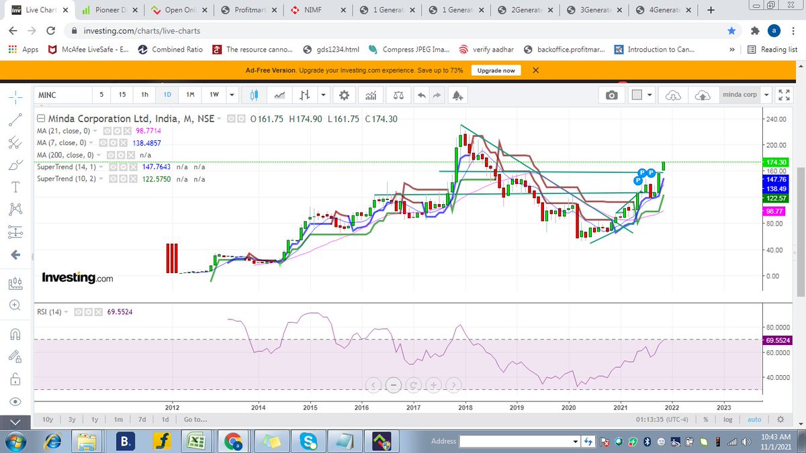Remove the MA (200, close, 0) indicator
This screenshot has width=806, height=453.
(x=131, y=155)
